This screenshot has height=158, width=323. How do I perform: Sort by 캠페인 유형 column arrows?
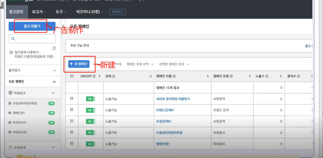coord(250,76)
